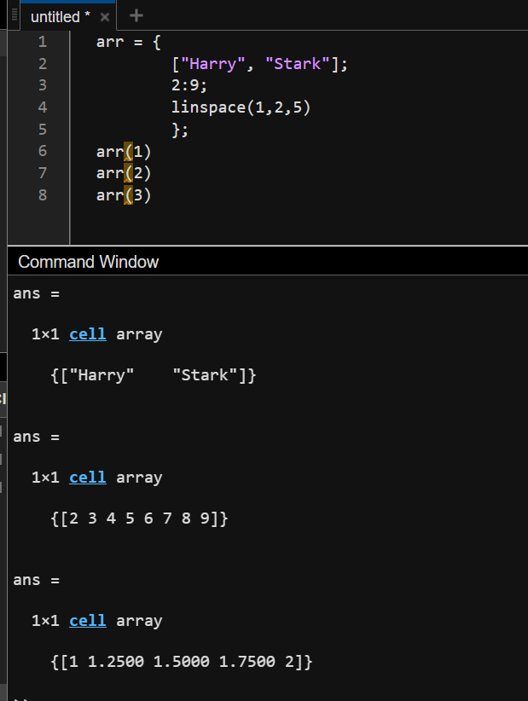Click the command prompt at the bottom
The width and height of the screenshot is (528, 701).
21,698
